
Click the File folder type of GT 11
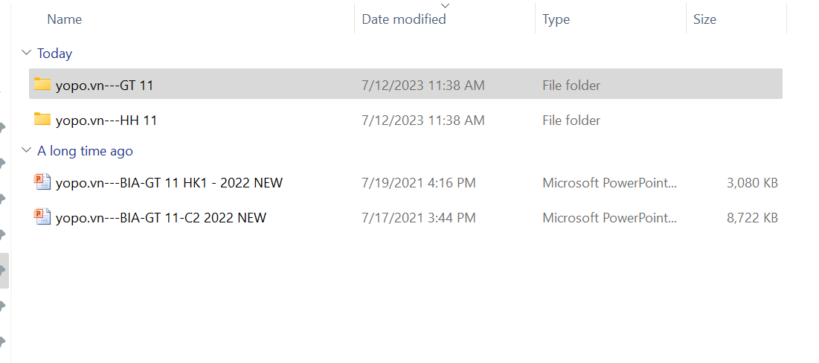[571, 86]
